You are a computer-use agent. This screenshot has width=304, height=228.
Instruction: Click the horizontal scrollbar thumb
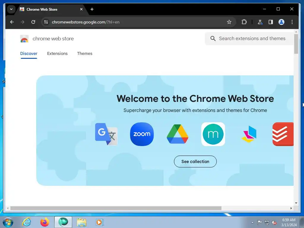(x=116, y=208)
